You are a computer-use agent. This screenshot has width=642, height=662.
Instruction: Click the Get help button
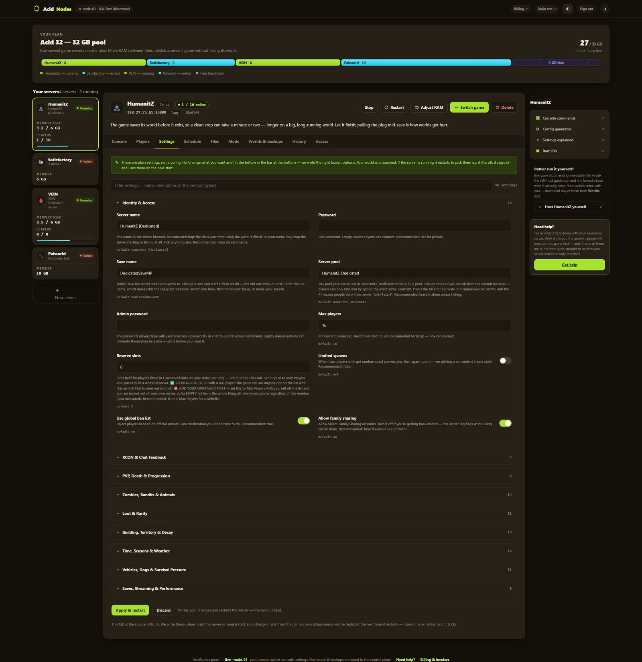click(x=569, y=265)
